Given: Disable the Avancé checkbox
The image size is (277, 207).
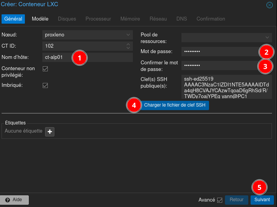Looking at the screenshot, I should (x=220, y=200).
